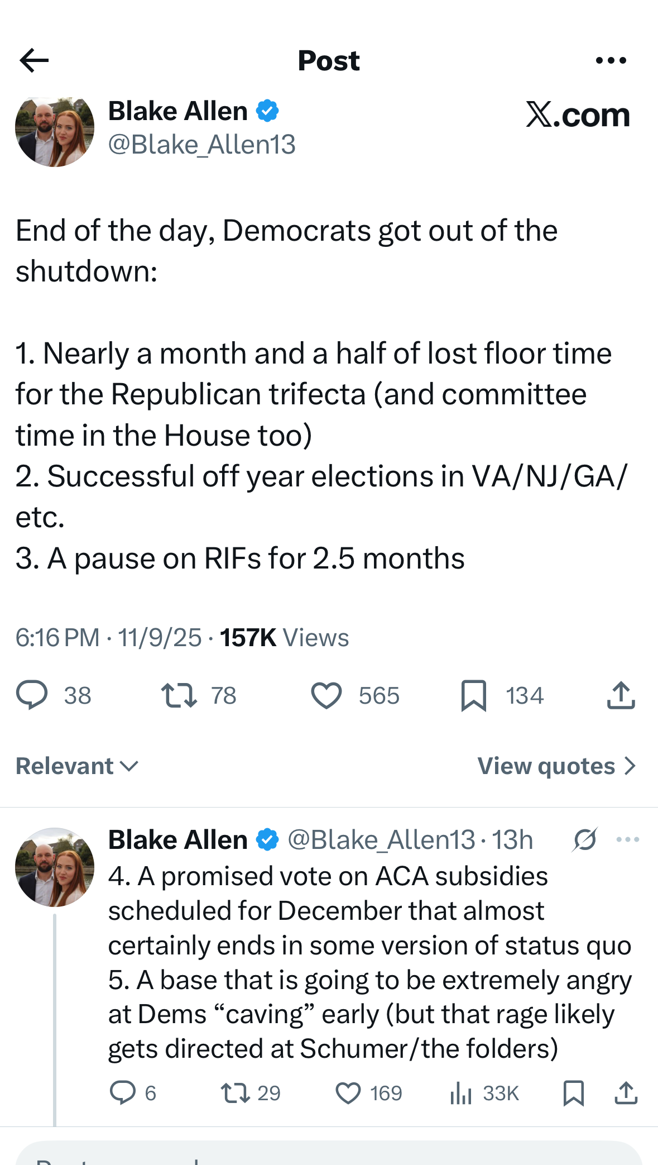
Task: Share the reply post
Action: click(x=626, y=1093)
